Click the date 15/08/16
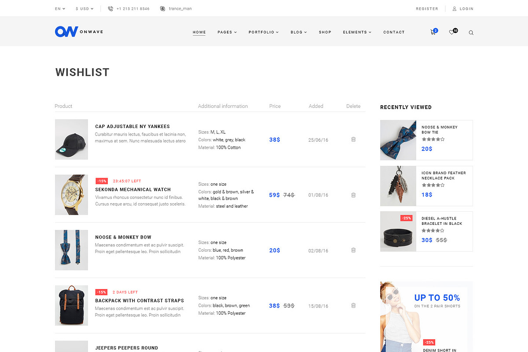Screen dimensions: 528x352 click(x=318, y=306)
